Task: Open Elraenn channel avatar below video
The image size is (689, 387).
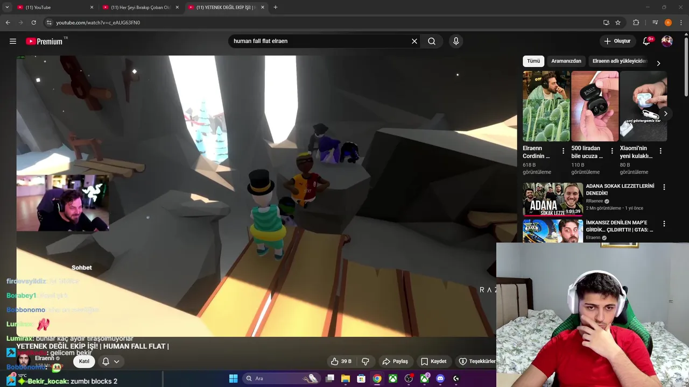Action: coord(23,360)
